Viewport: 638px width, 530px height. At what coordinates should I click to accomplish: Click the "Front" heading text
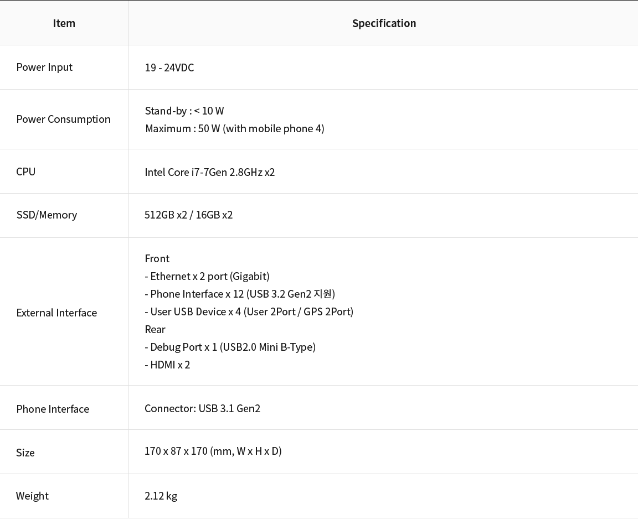[157, 258]
